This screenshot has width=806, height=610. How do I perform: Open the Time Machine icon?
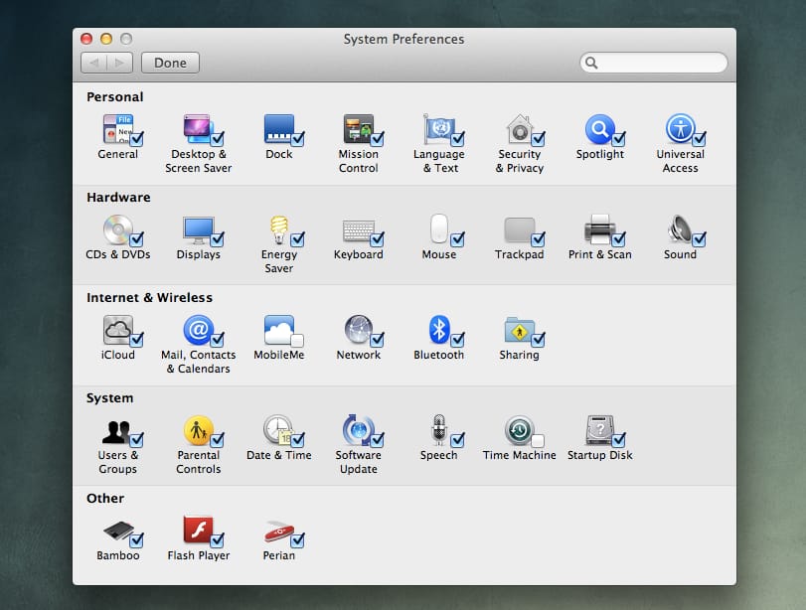pos(519,429)
